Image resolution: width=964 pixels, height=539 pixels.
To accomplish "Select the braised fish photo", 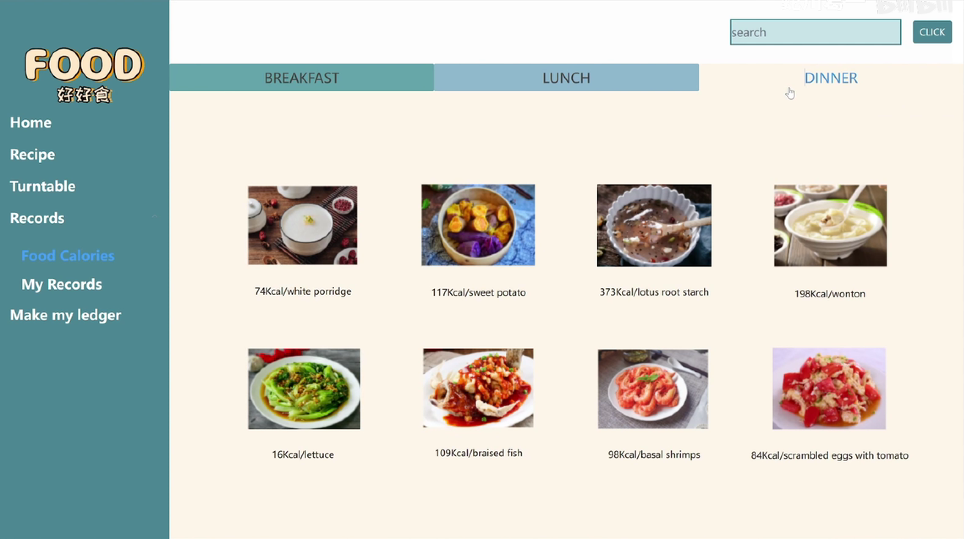I will 478,388.
